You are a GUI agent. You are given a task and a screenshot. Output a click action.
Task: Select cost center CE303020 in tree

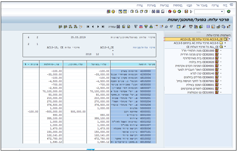coord(204,62)
